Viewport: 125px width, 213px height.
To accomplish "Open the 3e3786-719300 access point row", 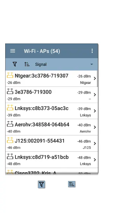I will (x=51, y=95).
